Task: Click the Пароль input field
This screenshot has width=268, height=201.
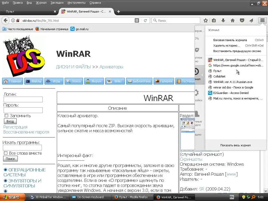Action: 23,110
